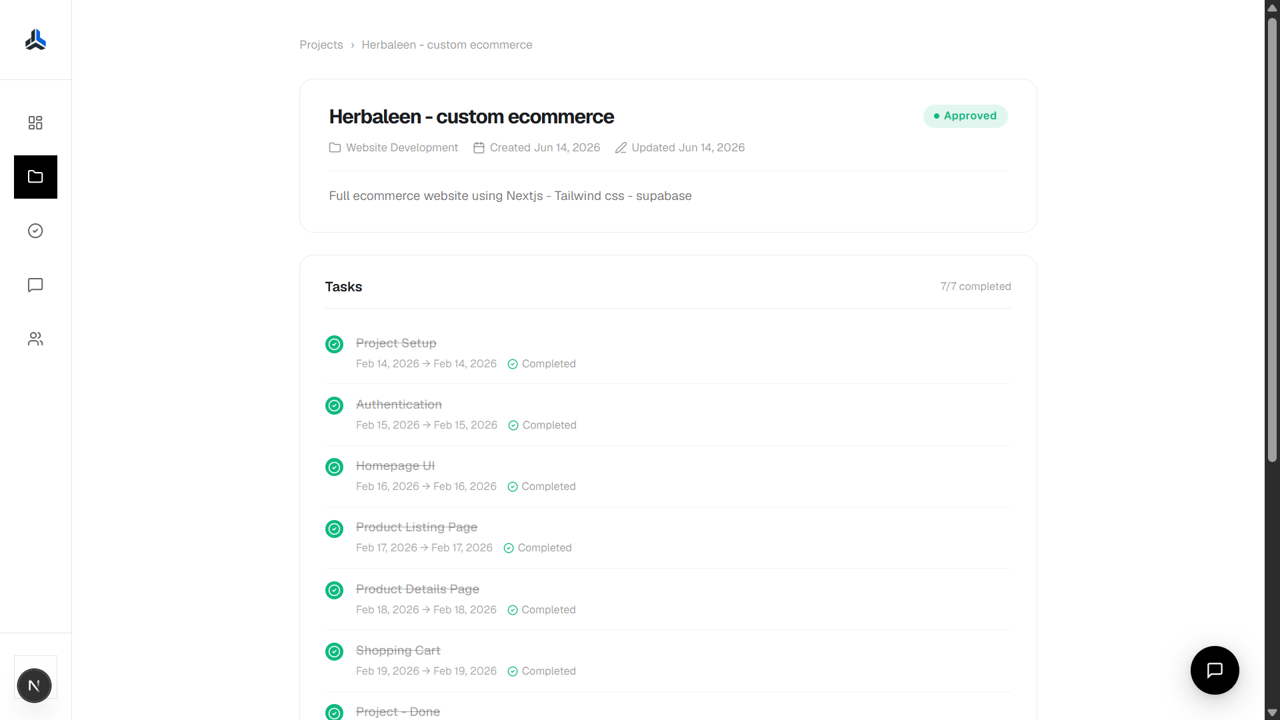1280x720 pixels.
Task: Toggle the Product Details Page check circle
Action: tap(334, 590)
